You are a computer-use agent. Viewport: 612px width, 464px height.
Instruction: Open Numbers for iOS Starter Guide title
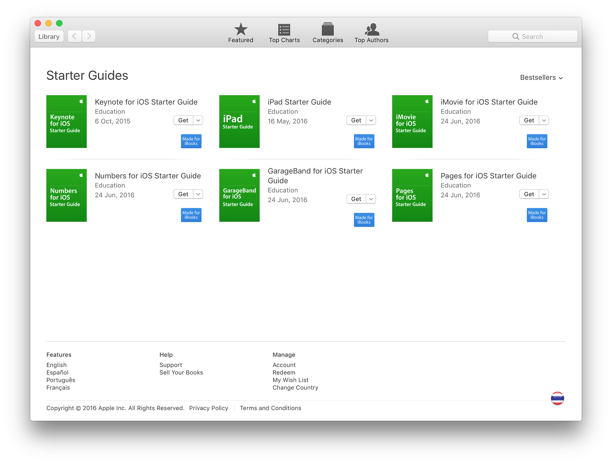tap(148, 176)
